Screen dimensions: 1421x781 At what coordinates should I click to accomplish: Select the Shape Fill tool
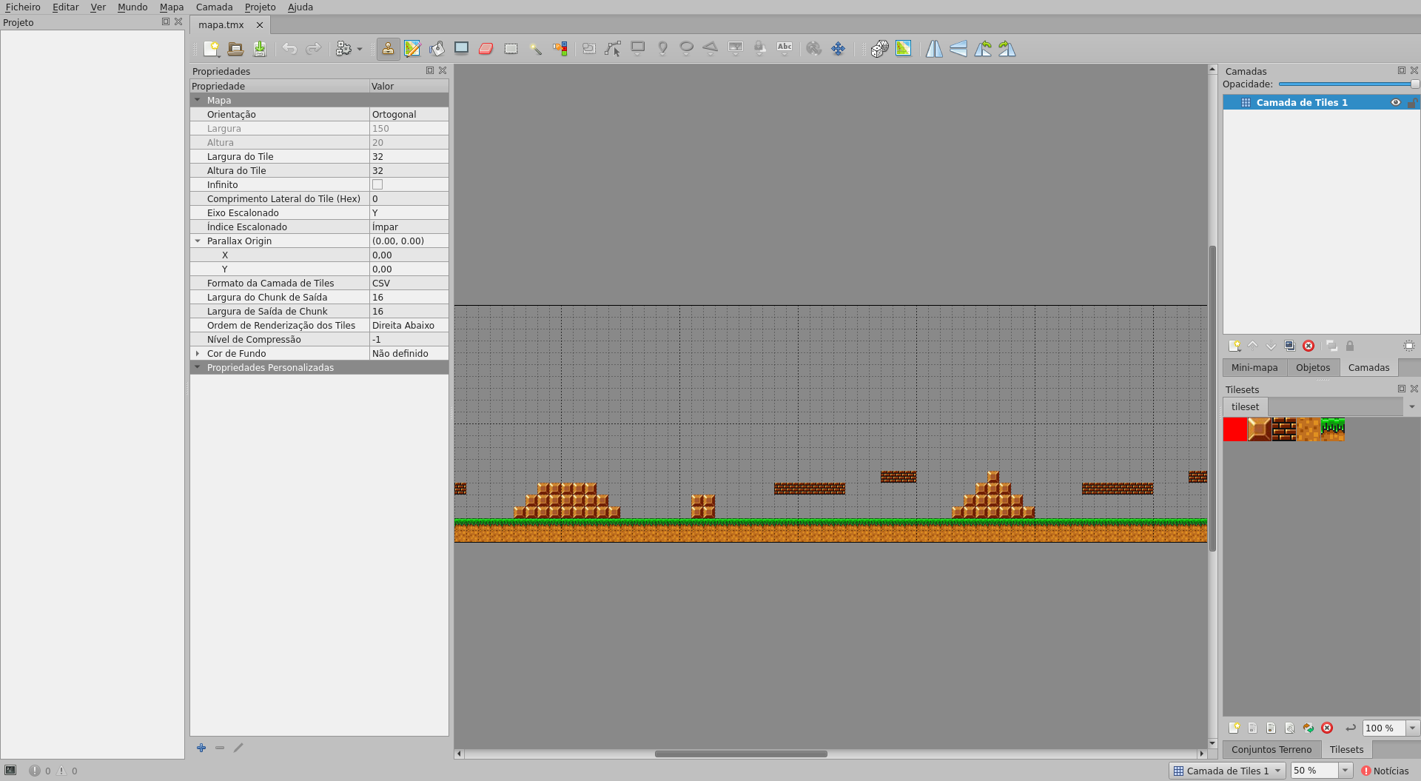(461, 49)
